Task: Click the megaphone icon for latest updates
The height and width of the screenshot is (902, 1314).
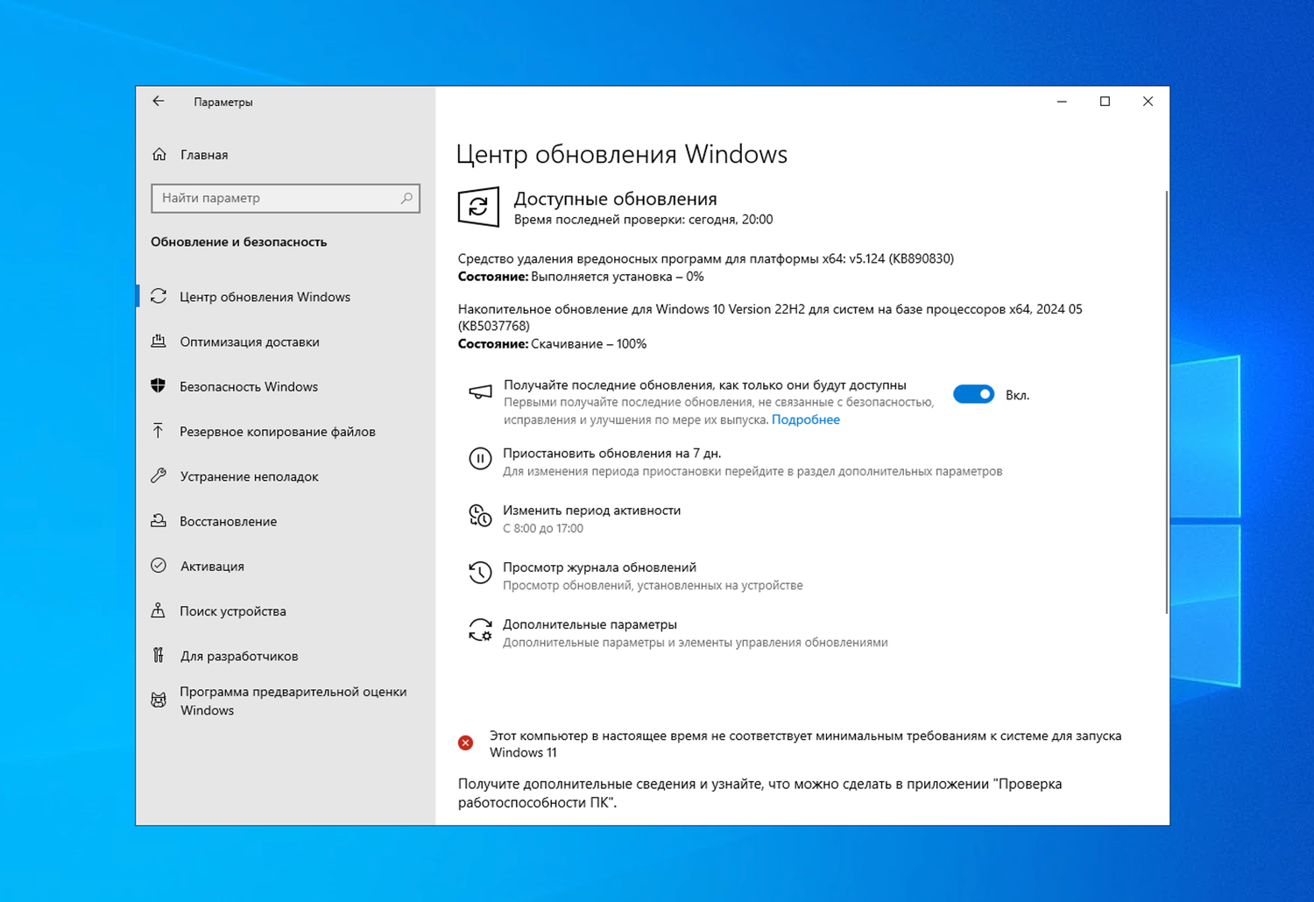Action: point(480,392)
